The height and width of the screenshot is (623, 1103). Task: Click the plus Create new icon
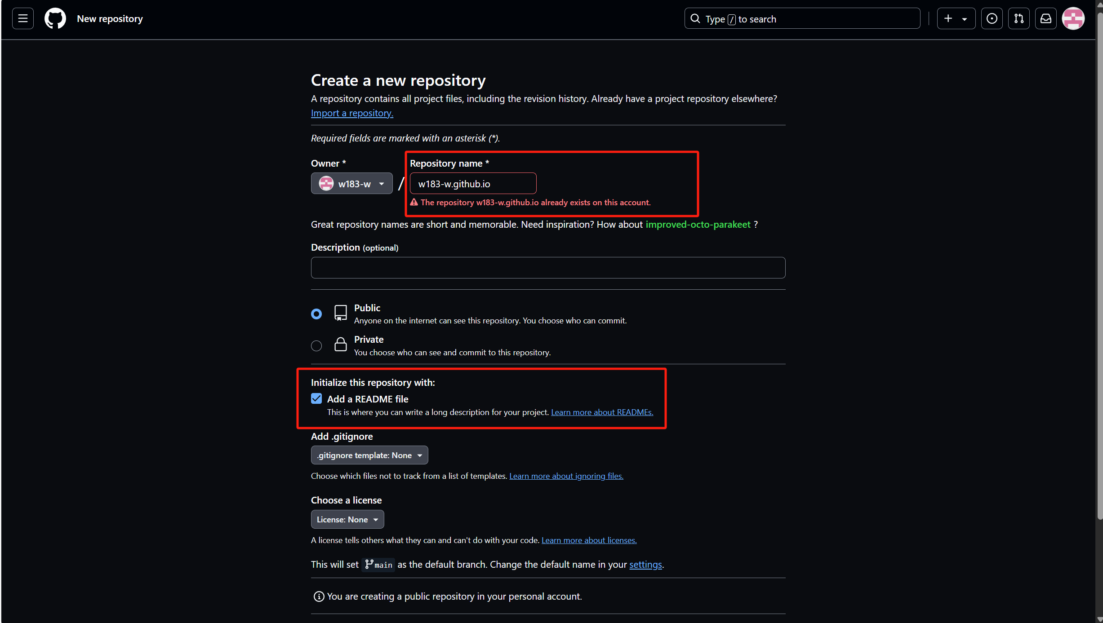pos(948,18)
